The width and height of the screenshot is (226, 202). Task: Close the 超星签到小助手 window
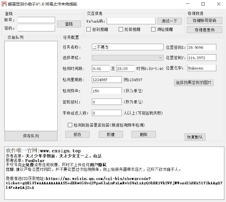(219, 4)
